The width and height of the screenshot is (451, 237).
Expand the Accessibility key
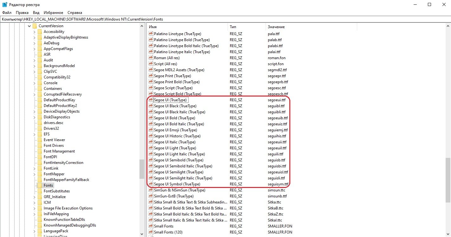point(35,32)
